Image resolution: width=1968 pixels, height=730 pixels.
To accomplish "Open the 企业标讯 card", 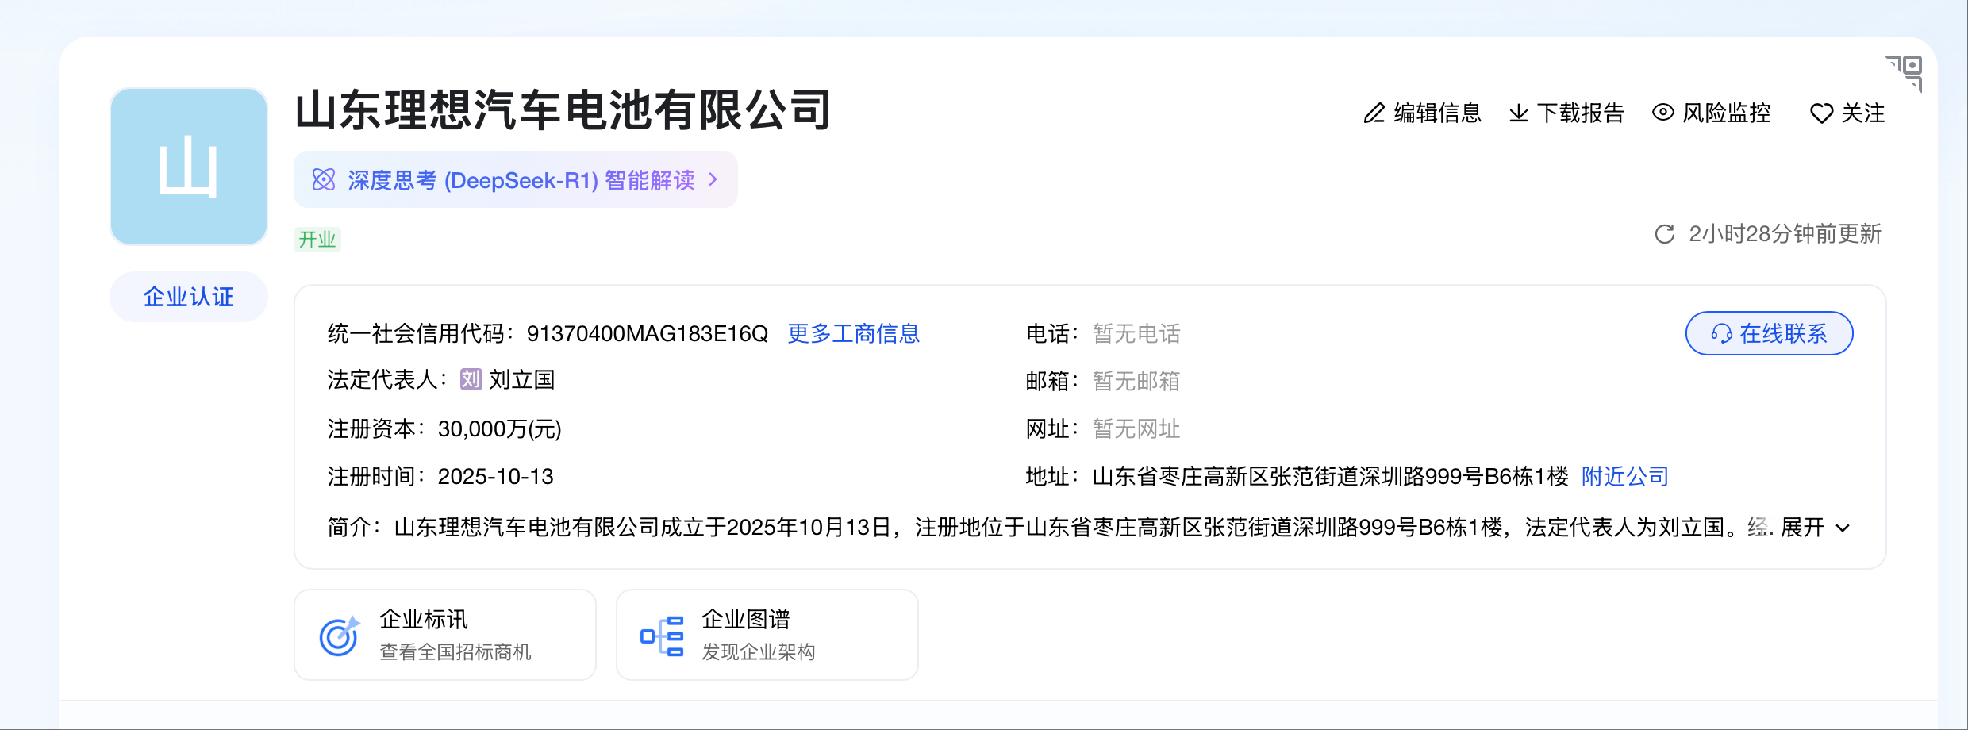I will [444, 635].
